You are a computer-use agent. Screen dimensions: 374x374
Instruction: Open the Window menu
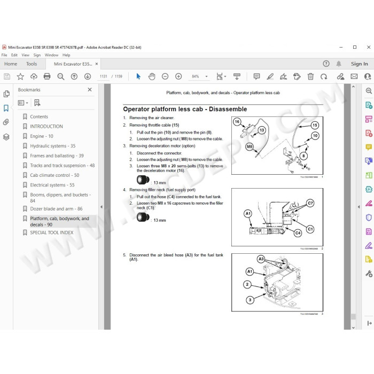pyautogui.click(x=51, y=55)
